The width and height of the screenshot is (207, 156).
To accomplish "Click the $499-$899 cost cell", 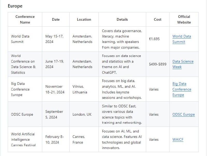I will [158, 64].
